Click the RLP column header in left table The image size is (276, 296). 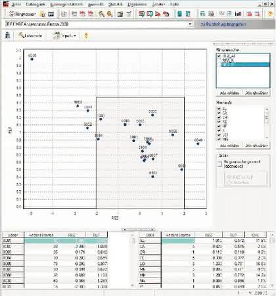pos(97,235)
